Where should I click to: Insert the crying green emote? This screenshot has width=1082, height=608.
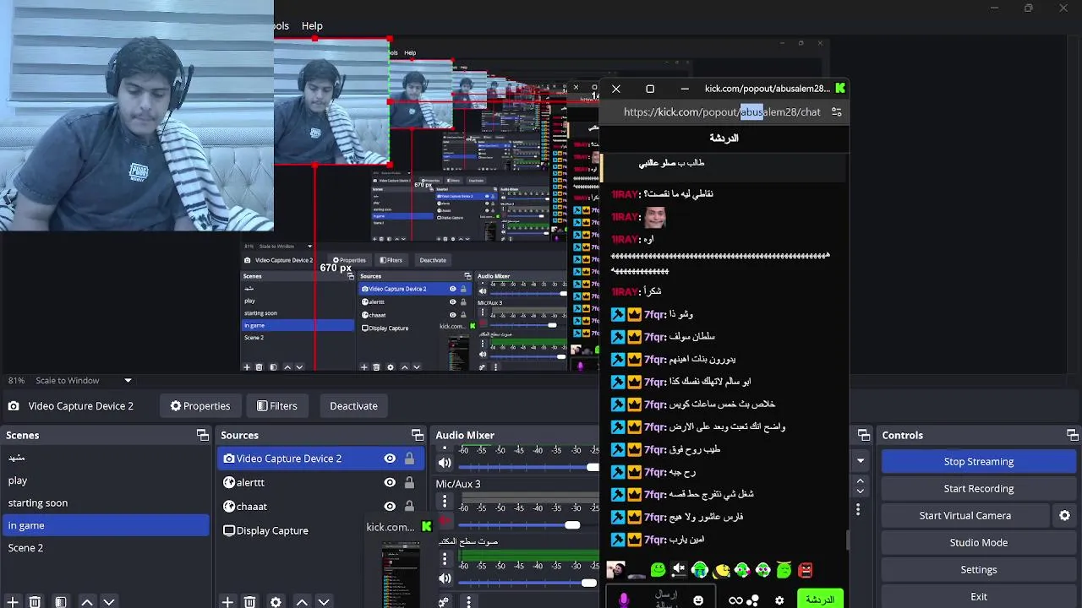coord(700,571)
